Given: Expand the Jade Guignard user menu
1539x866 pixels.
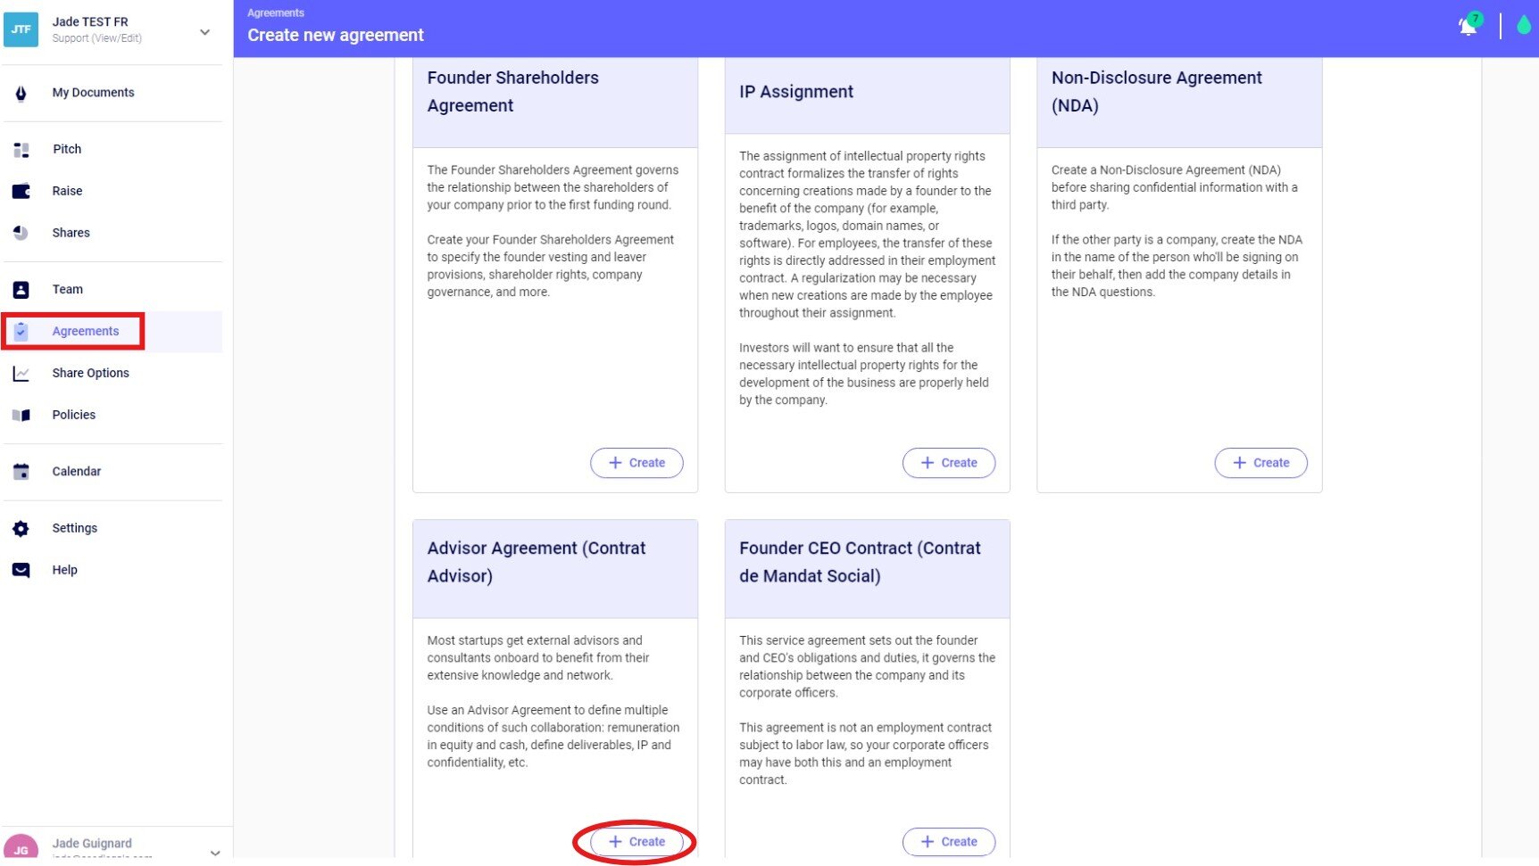Looking at the screenshot, I should [215, 852].
